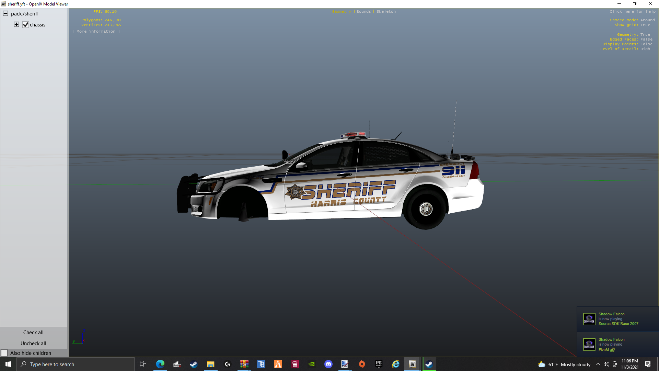Open Discord from the taskbar

(x=328, y=364)
